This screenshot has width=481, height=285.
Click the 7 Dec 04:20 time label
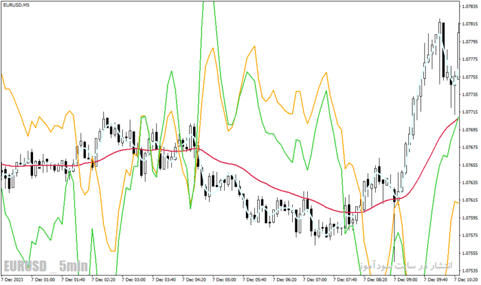(194, 280)
